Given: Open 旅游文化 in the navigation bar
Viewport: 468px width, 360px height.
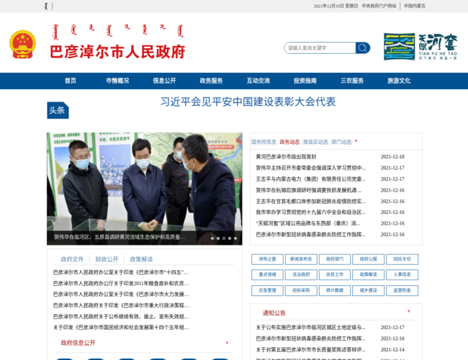Looking at the screenshot, I should 399,81.
